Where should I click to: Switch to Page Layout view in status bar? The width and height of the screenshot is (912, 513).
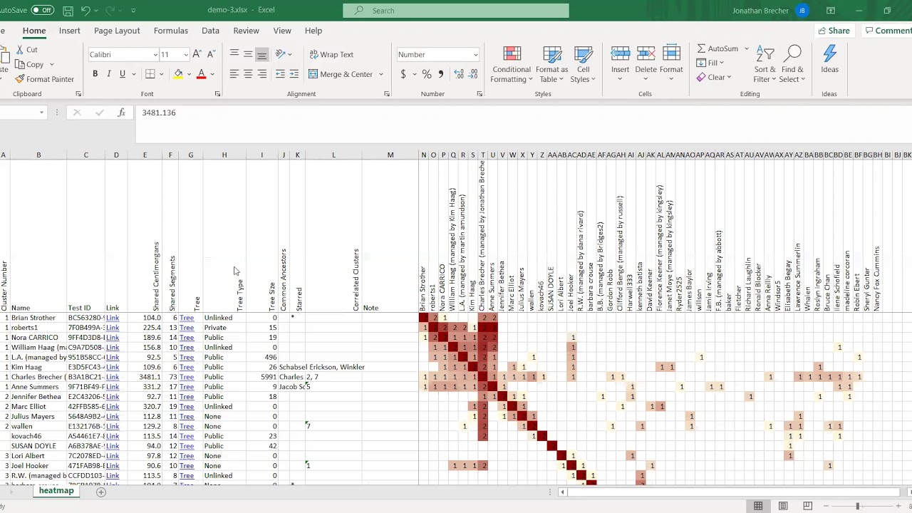click(783, 506)
